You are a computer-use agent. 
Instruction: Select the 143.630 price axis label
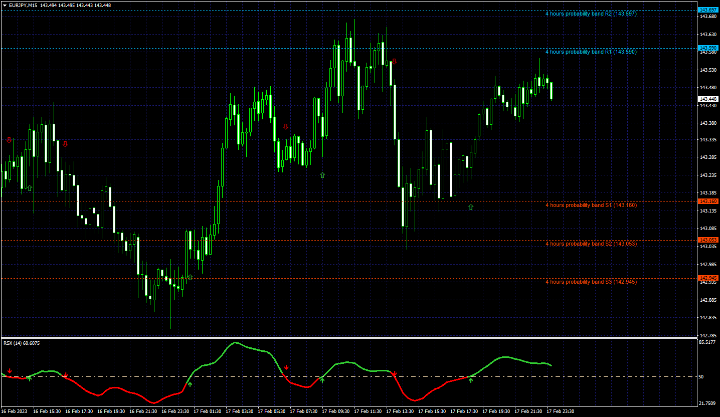tap(708, 35)
